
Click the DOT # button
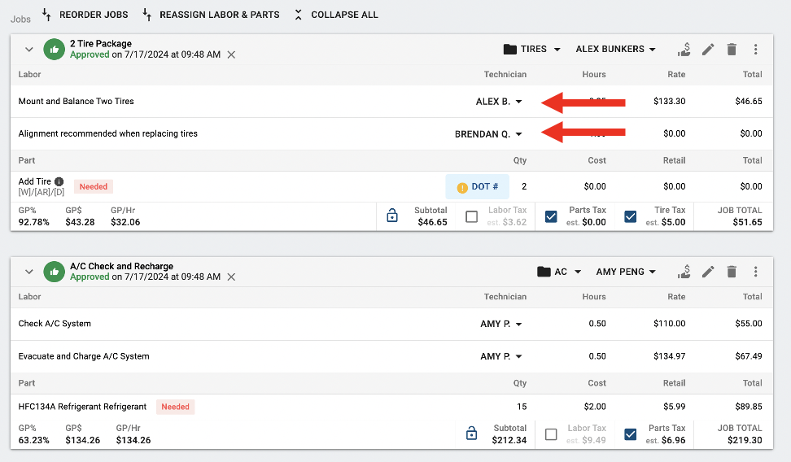(x=477, y=186)
